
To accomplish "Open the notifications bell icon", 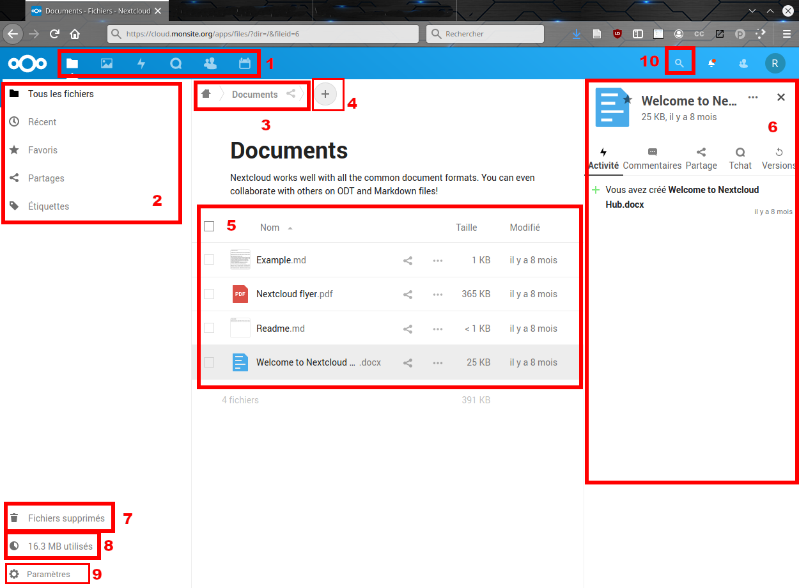I will (x=711, y=63).
